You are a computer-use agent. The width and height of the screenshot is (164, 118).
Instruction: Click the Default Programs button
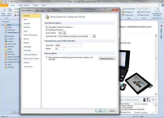107,58
